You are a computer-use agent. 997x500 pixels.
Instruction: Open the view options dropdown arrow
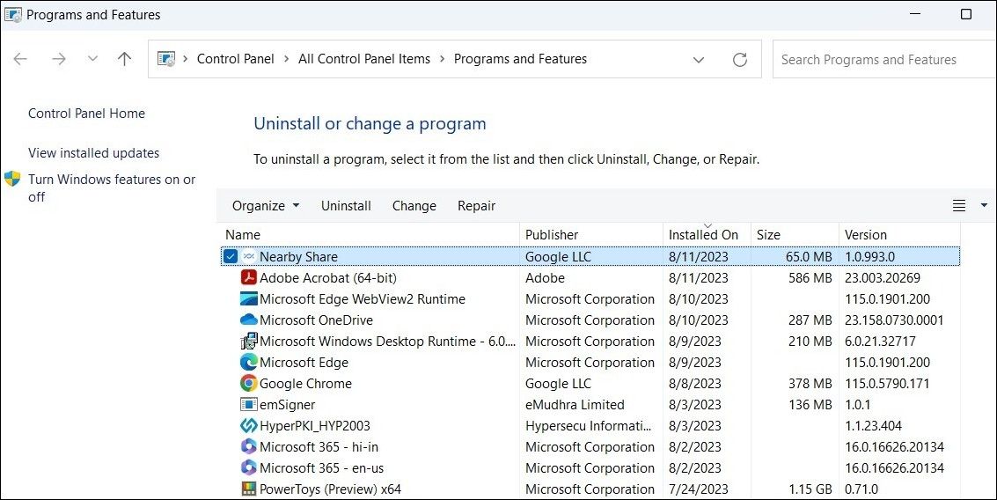984,206
